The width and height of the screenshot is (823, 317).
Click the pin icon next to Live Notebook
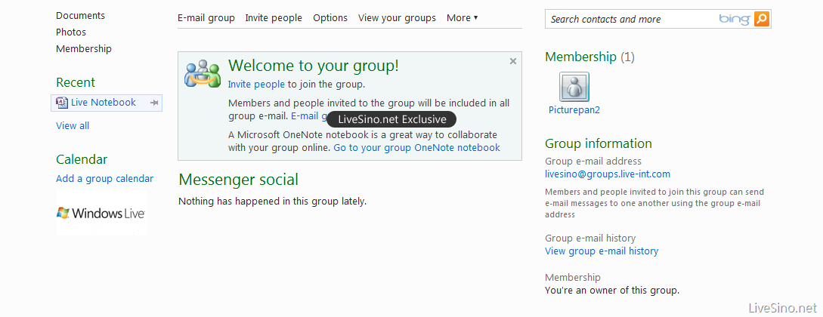154,103
